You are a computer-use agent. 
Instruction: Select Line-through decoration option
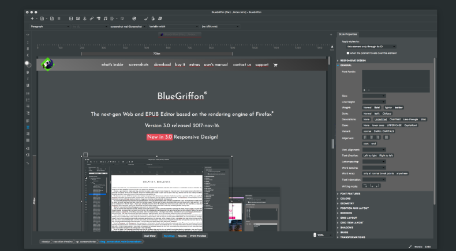coord(410,119)
